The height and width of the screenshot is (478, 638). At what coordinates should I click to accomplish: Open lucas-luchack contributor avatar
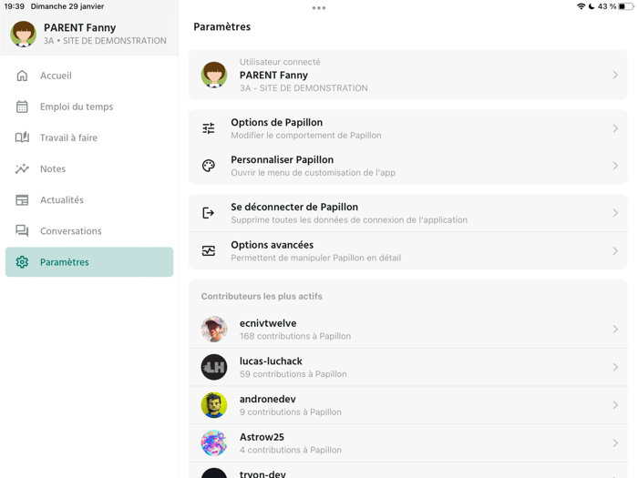[214, 367]
